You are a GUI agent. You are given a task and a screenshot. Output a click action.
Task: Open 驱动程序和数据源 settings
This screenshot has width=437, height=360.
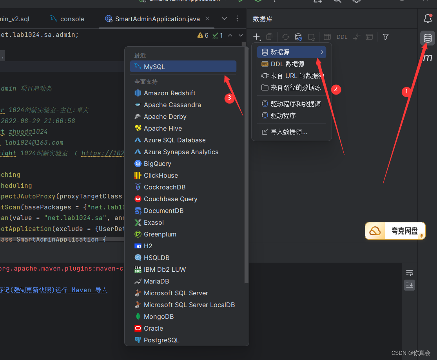tap(292, 104)
